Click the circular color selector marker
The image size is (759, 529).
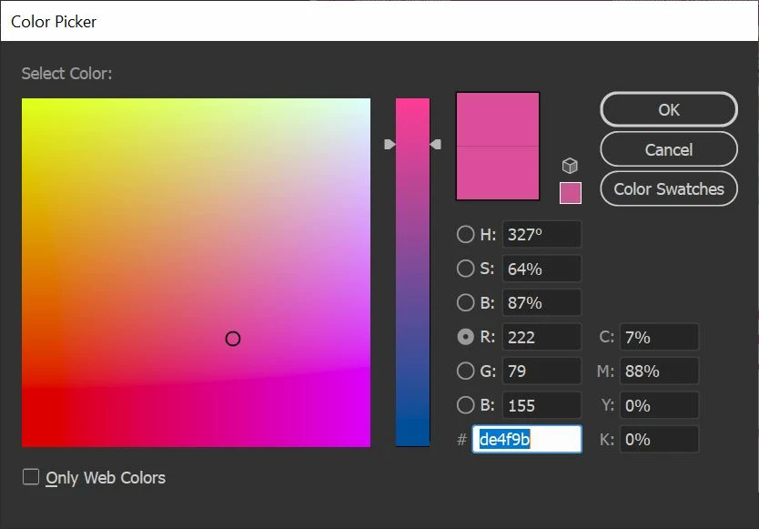pyautogui.click(x=233, y=339)
